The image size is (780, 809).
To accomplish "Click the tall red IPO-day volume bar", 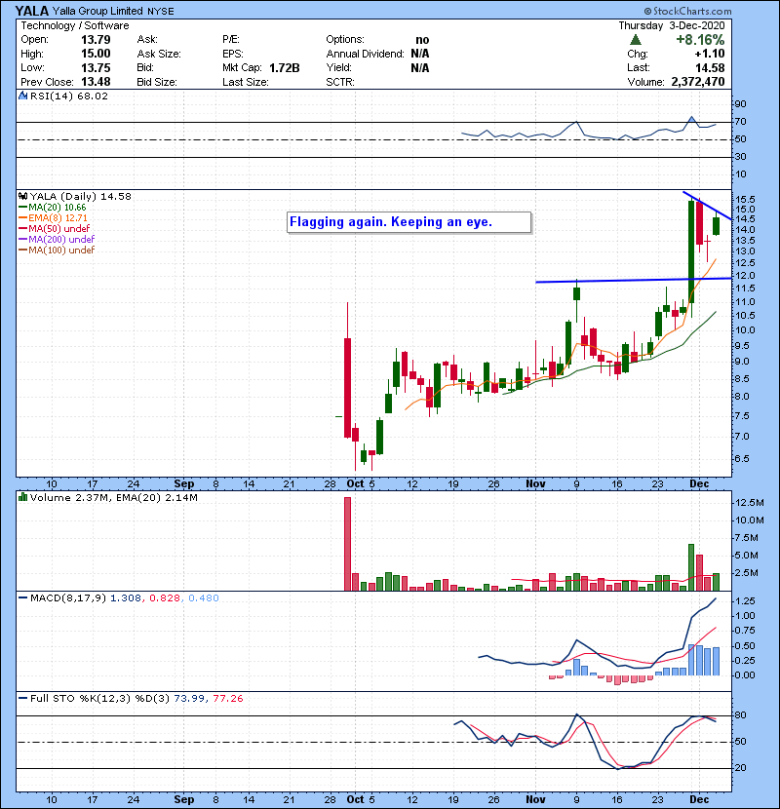I will (x=347, y=544).
